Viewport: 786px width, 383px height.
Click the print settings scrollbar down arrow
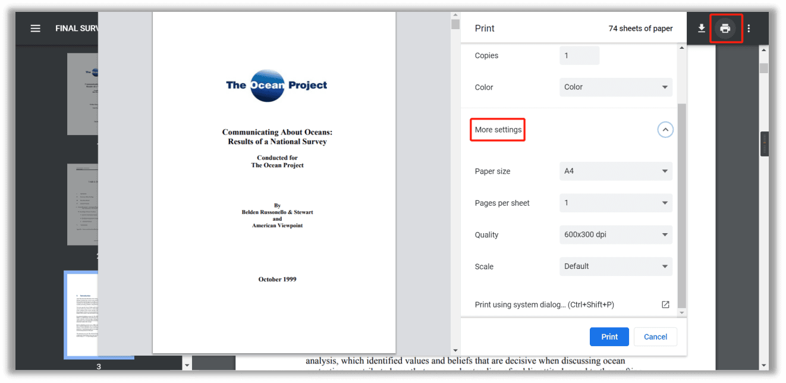(682, 313)
